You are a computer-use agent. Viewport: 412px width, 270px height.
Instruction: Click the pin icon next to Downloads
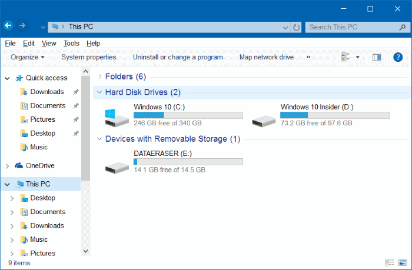[76, 92]
